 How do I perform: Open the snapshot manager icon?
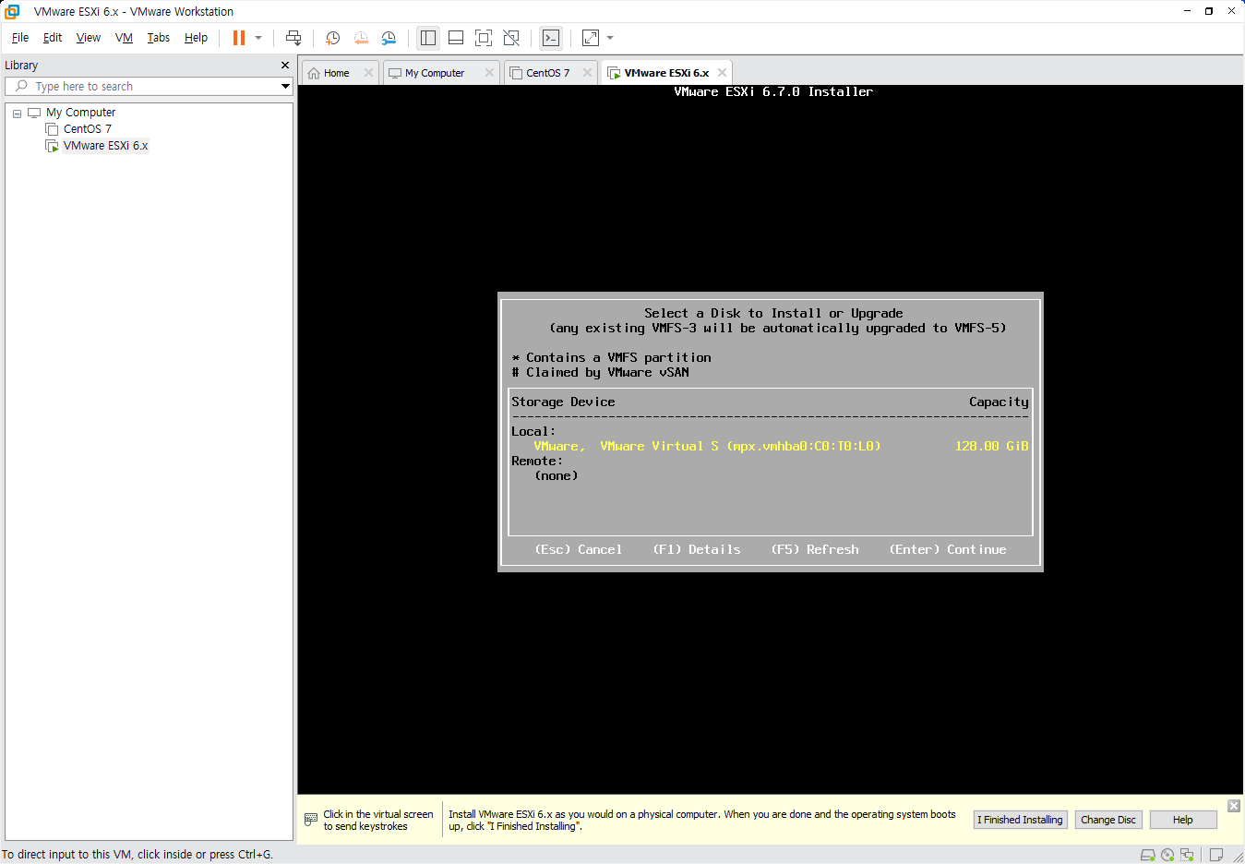tap(389, 38)
